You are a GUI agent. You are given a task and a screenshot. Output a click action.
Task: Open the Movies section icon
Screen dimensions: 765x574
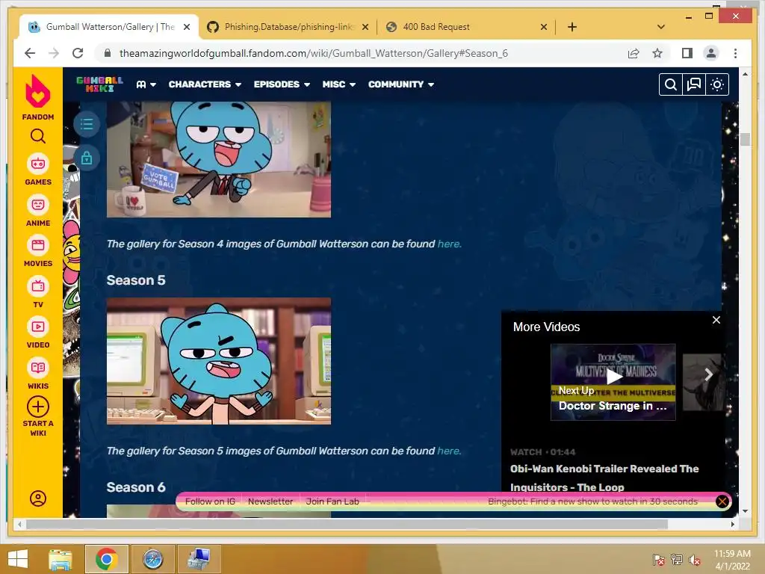tap(37, 245)
